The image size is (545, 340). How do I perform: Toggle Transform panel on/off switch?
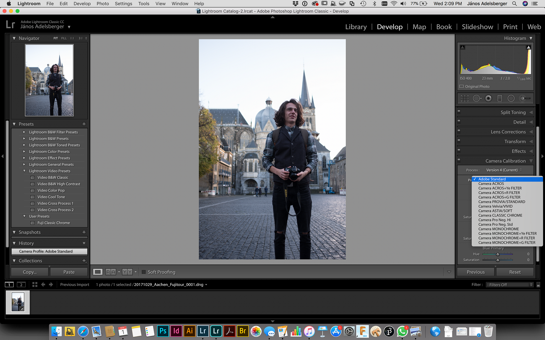pos(459,141)
